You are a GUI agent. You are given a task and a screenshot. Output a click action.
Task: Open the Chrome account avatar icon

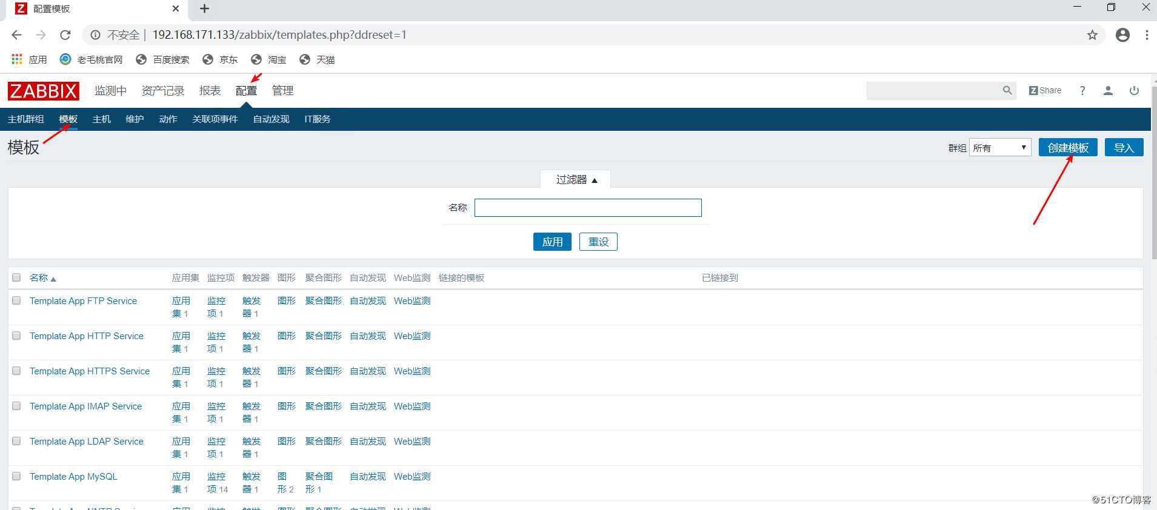click(x=1122, y=35)
